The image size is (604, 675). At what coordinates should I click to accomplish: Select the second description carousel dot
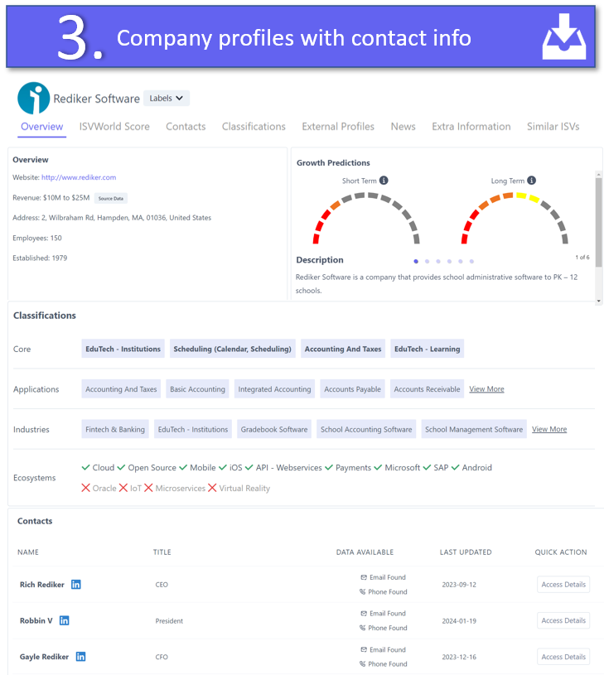coord(427,262)
